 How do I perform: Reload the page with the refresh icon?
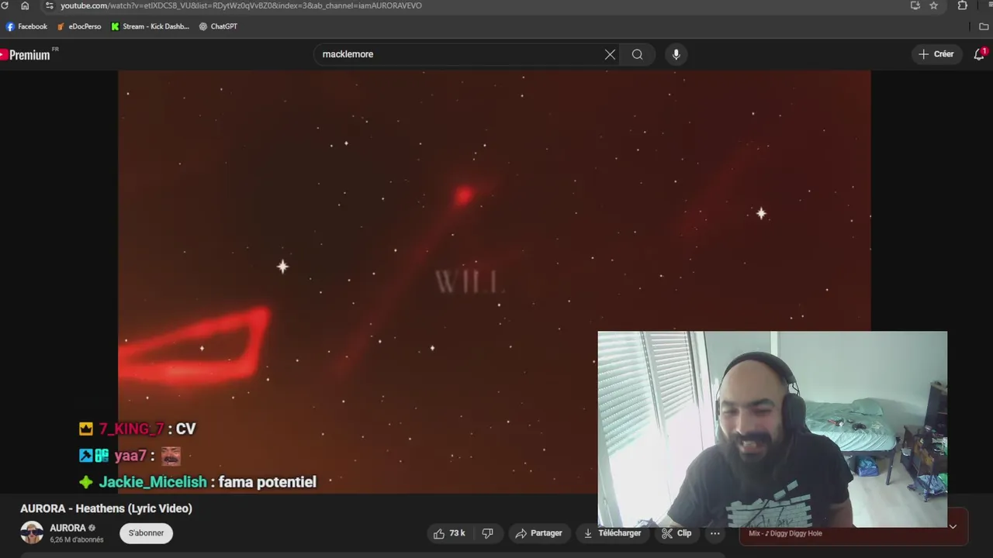point(5,5)
